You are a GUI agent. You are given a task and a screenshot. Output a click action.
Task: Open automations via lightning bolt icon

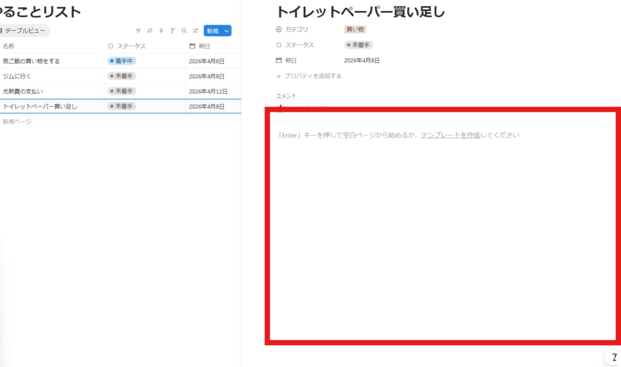[161, 31]
